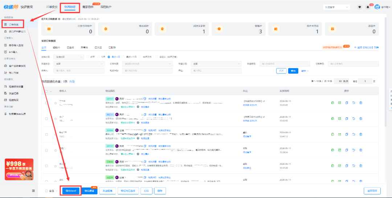Click into the 快递单号 input field
Screen dimensions: 392x198
coord(285,64)
